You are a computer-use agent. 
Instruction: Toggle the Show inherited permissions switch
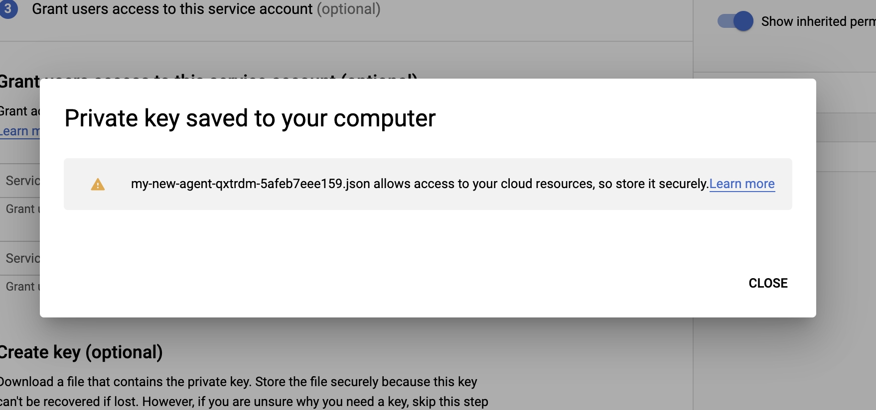[736, 21]
